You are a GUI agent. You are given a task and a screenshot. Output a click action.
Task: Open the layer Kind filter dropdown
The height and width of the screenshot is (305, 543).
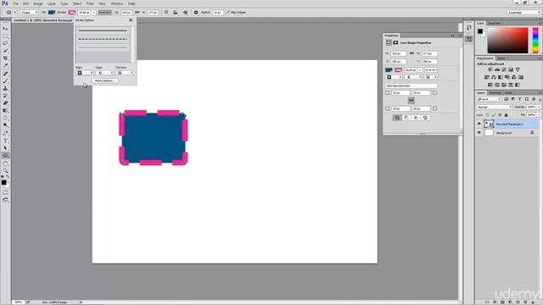point(489,99)
